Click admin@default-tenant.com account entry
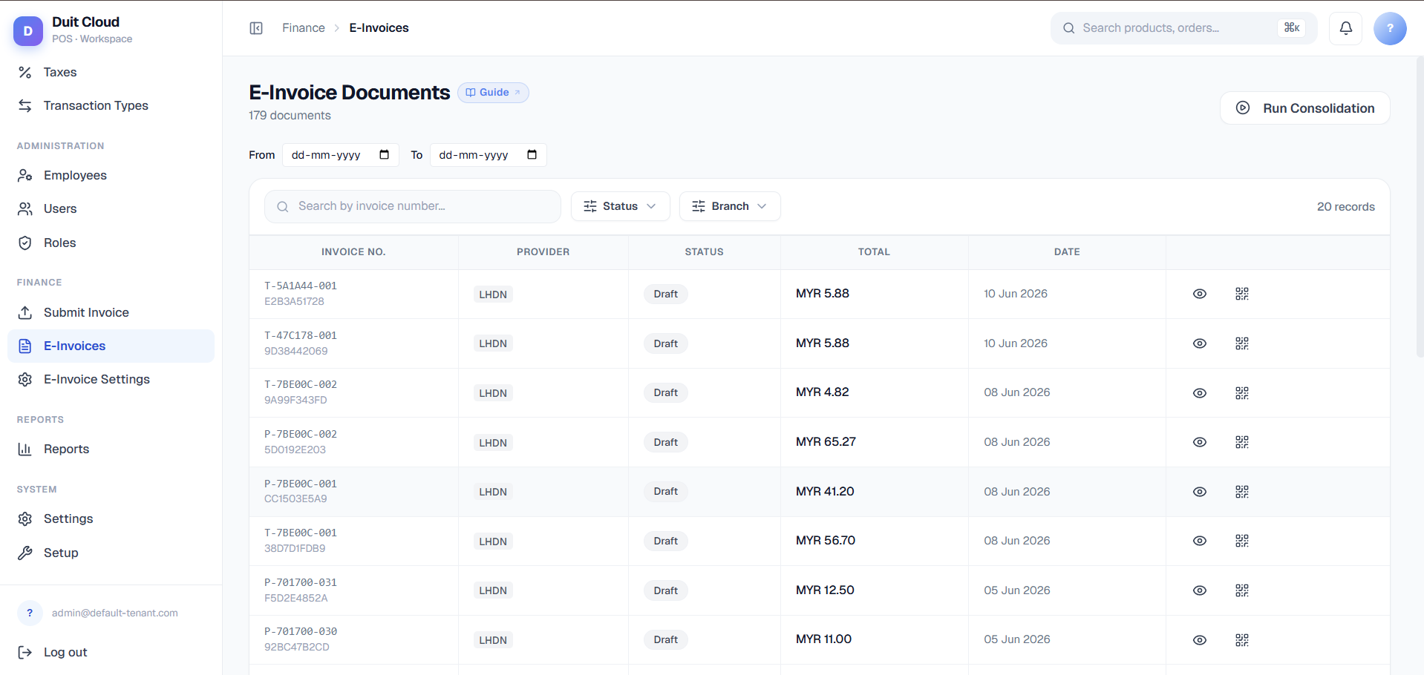Image resolution: width=1424 pixels, height=675 pixels. coord(111,613)
